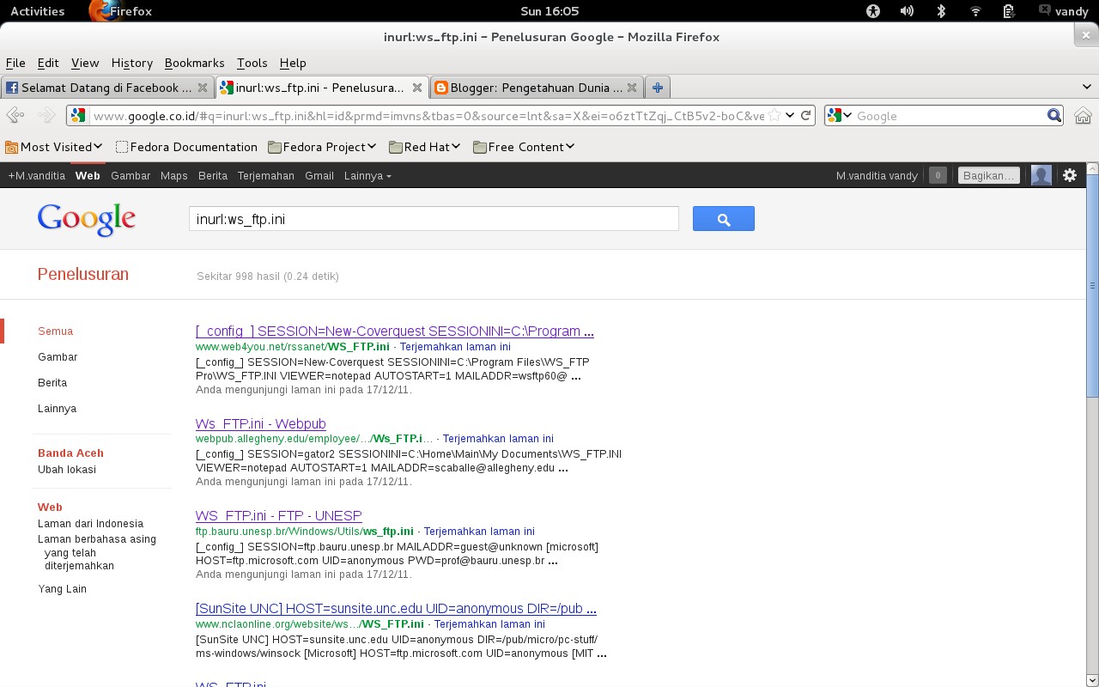Open Terjemahan in Google top bar
This screenshot has height=687, width=1099.
pyautogui.click(x=266, y=175)
